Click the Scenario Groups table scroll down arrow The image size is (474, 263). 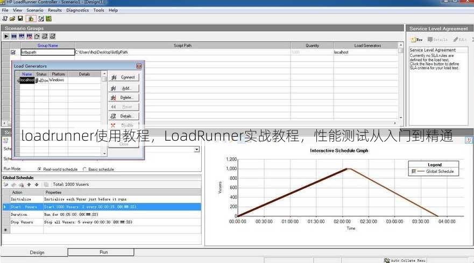401,118
